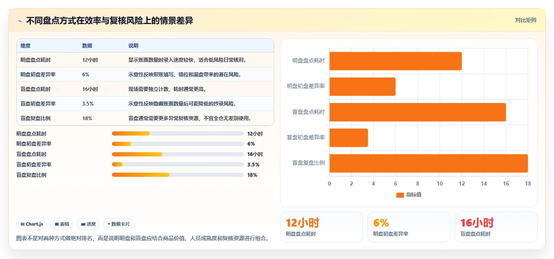
Task: Open the 6% 明盘初盘差异率 data card
Action: pos(409,227)
